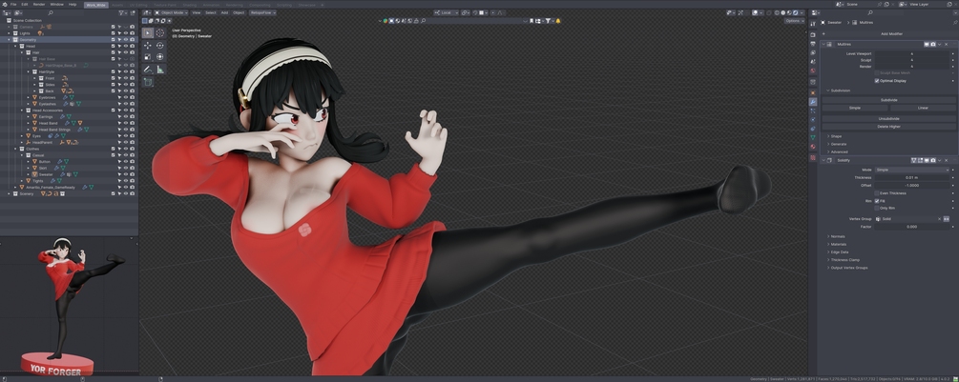Viewport: 959px width, 382px height.
Task: Open the Modifiers wrench properties tab
Action: pyautogui.click(x=813, y=102)
